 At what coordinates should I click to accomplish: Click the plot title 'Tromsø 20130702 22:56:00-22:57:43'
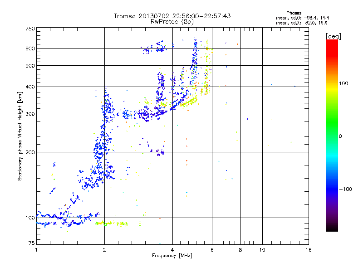click(x=172, y=16)
